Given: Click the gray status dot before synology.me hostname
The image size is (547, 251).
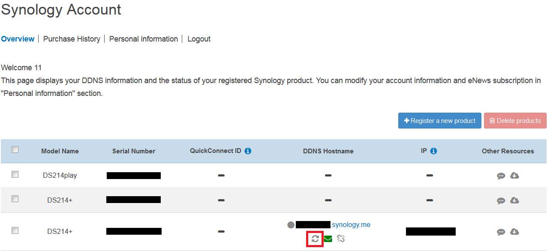Looking at the screenshot, I should [x=291, y=225].
